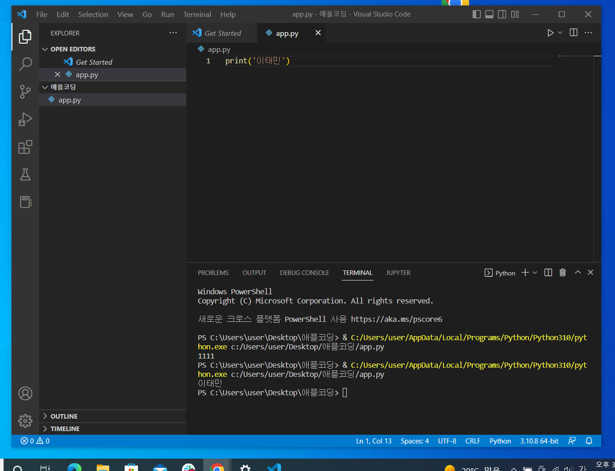Open the Explorer view in activity bar

point(25,37)
